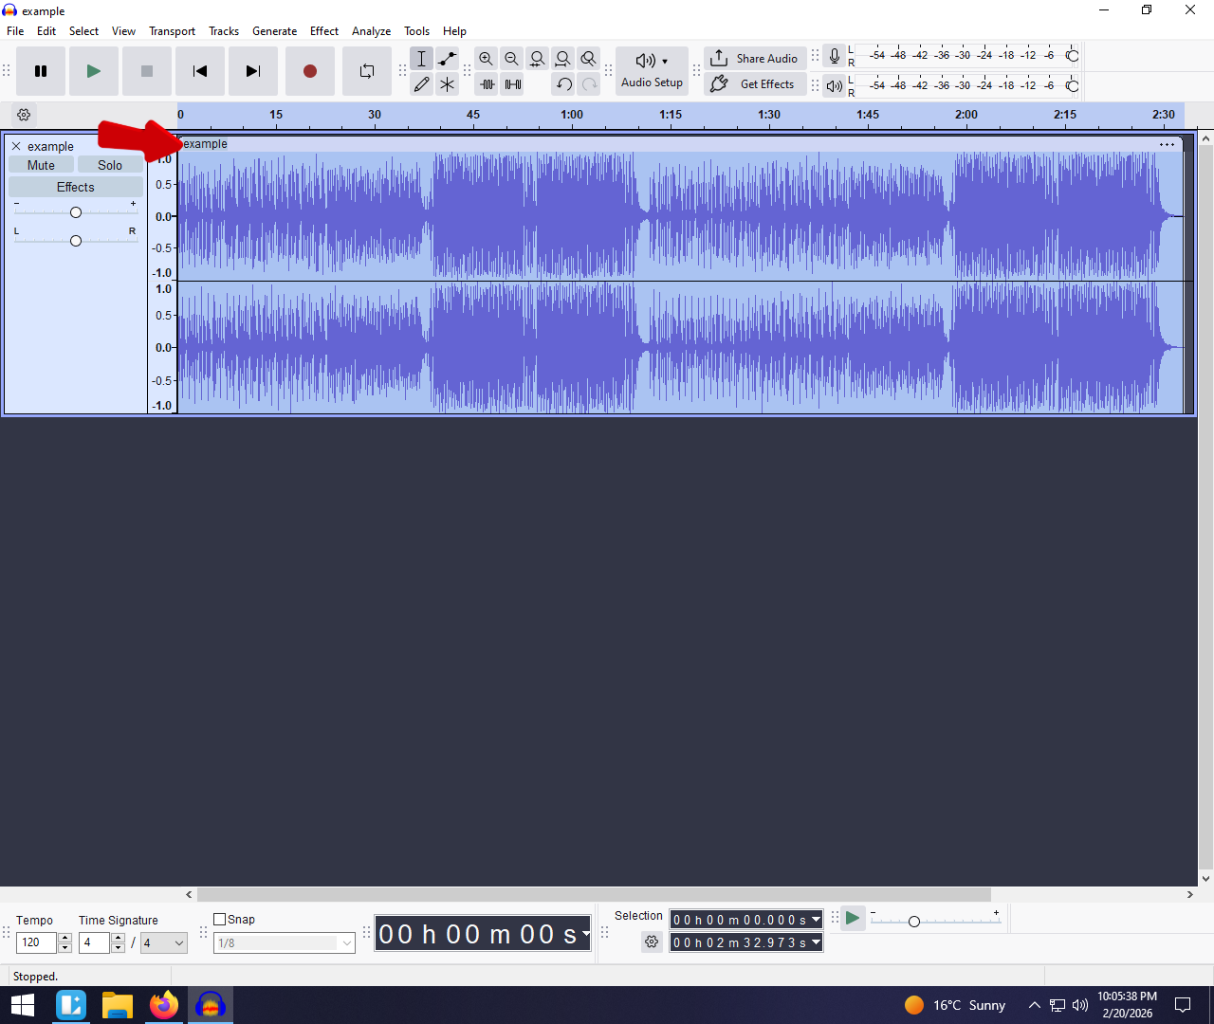Expand the time signature denominator dropdown
This screenshot has width=1214, height=1024.
click(178, 942)
